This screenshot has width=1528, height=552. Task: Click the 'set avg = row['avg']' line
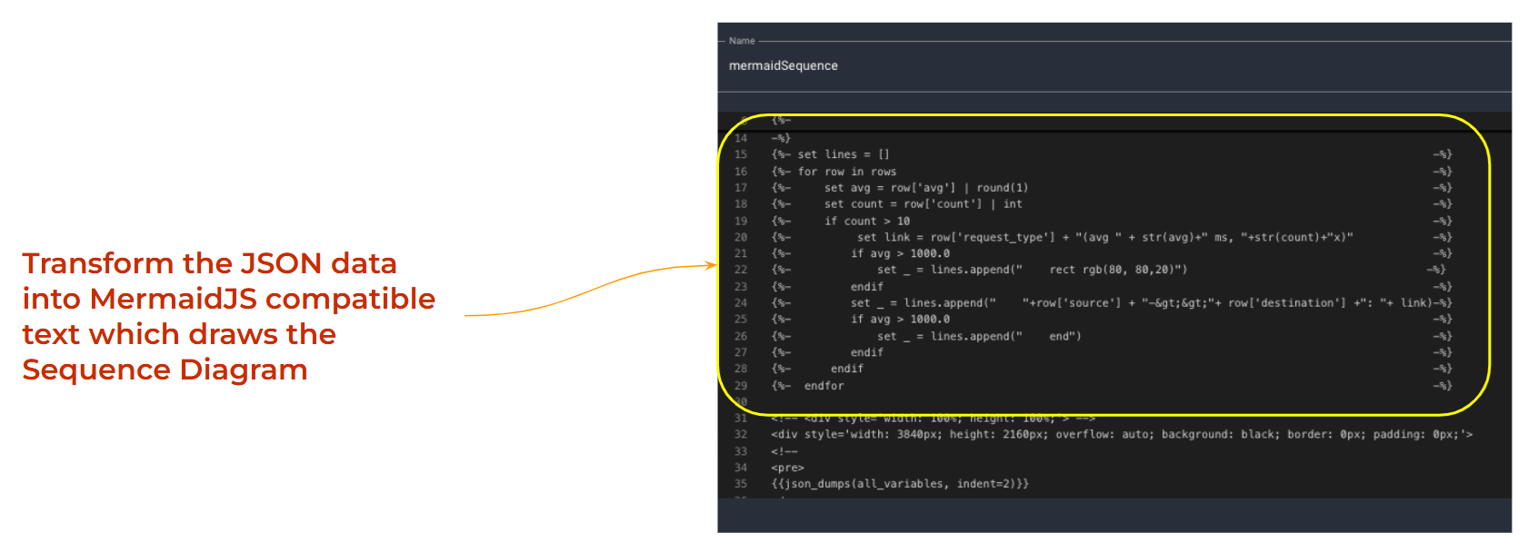[925, 188]
